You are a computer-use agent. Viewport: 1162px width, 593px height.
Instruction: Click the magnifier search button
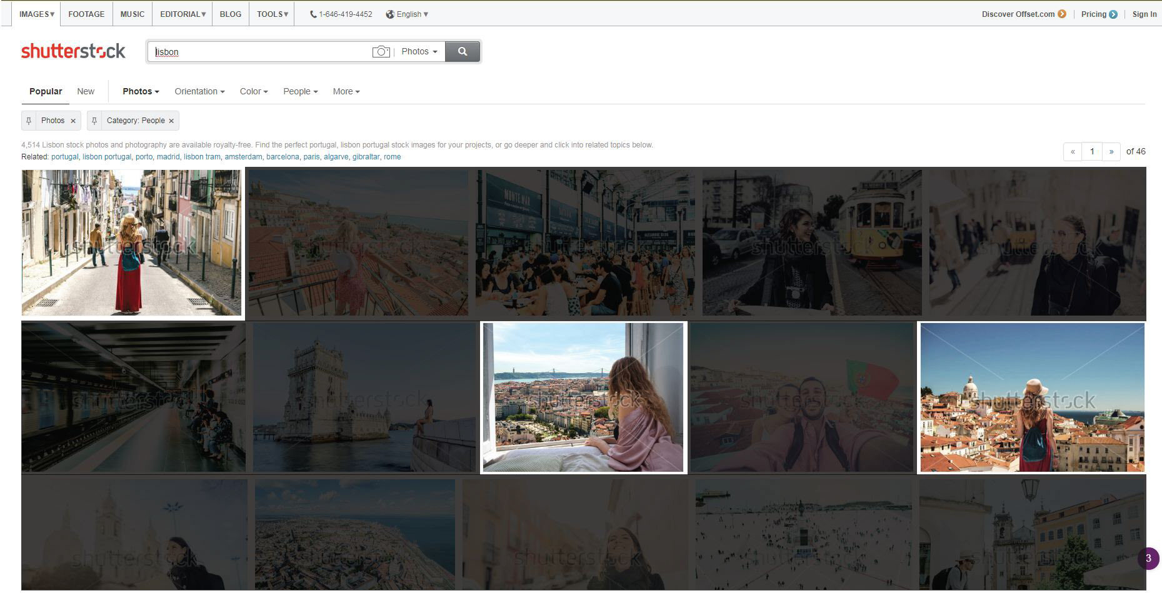coord(463,51)
